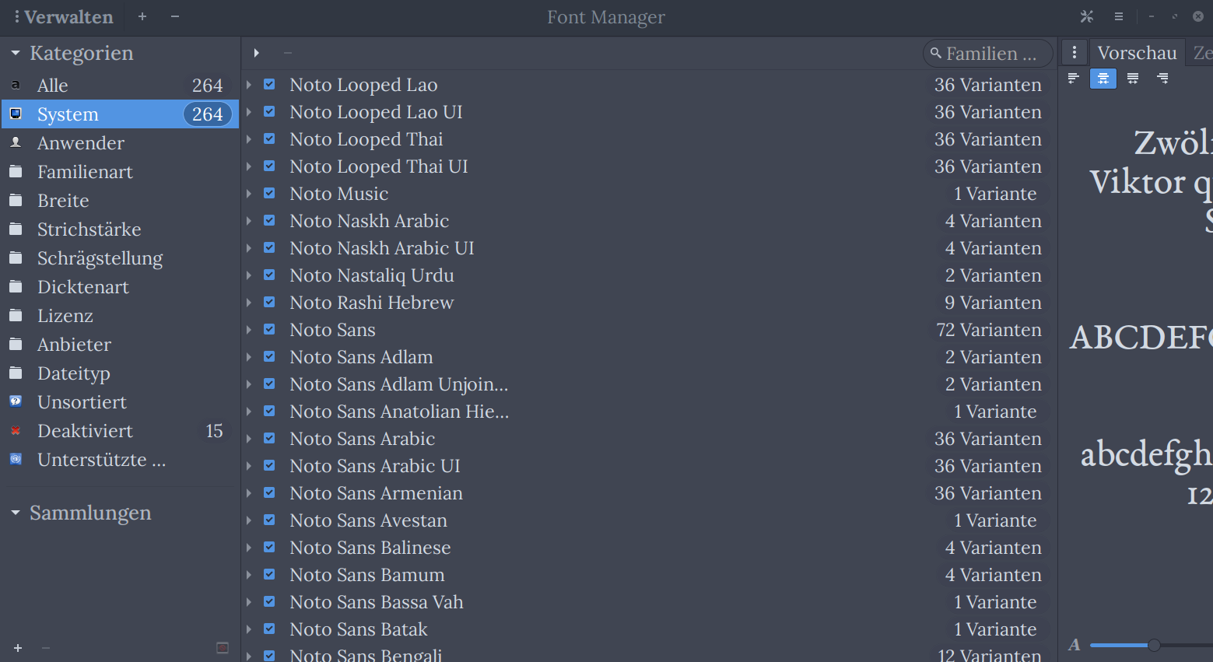Select the right-align preview icon
Screen dimensions: 1213x662
[x=1162, y=78]
